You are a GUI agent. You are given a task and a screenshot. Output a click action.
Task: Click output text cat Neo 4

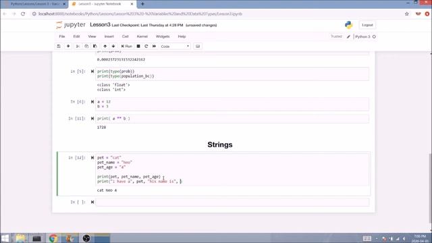(107, 190)
